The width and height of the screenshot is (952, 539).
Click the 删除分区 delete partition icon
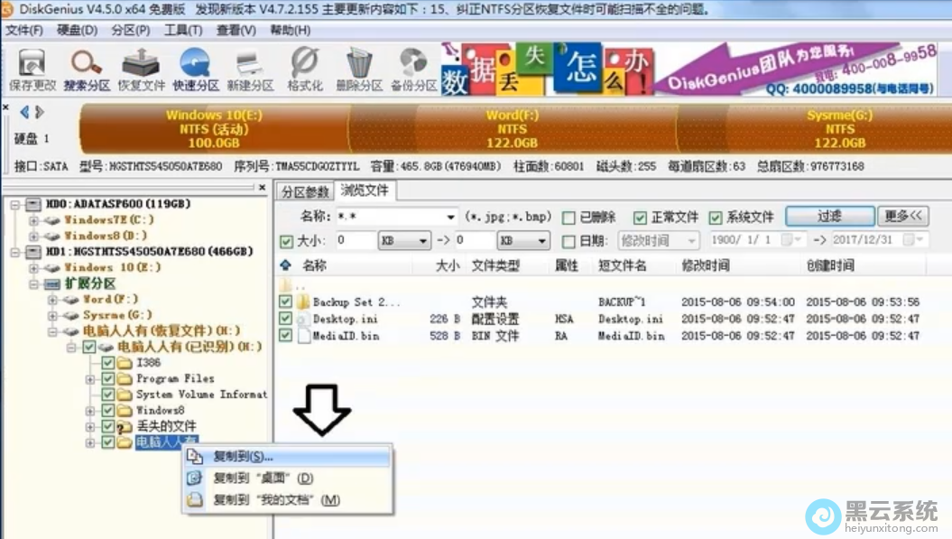pyautogui.click(x=359, y=70)
